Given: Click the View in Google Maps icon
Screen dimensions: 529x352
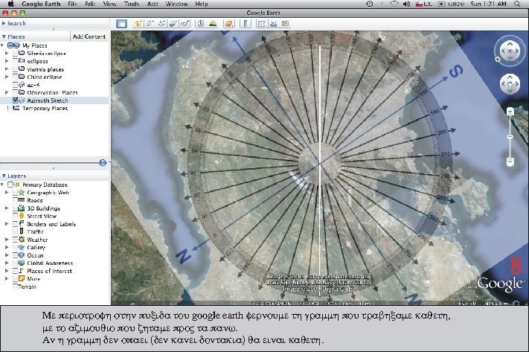Looking at the screenshot, I should 286,24.
